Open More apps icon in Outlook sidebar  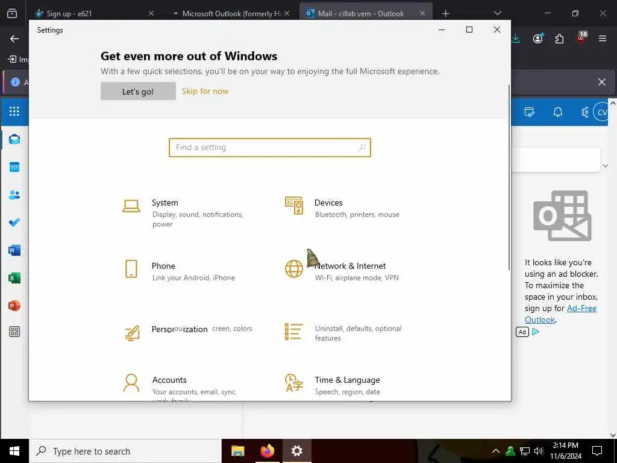click(14, 332)
